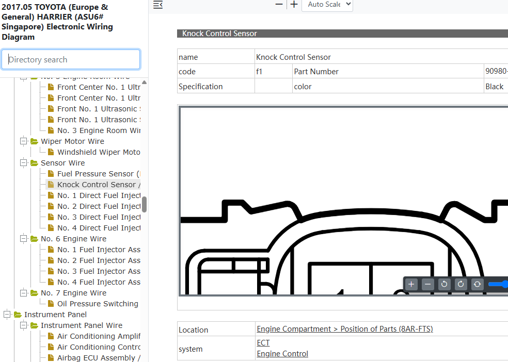Follow Engine Compartment Position of Parts link

coord(345,329)
